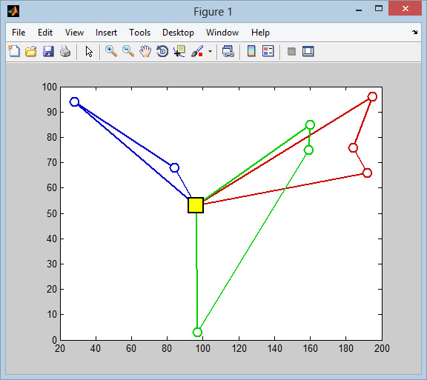Screen dimensions: 427x380
Task: Save the figure with the floppy disk icon
Action: pos(48,51)
